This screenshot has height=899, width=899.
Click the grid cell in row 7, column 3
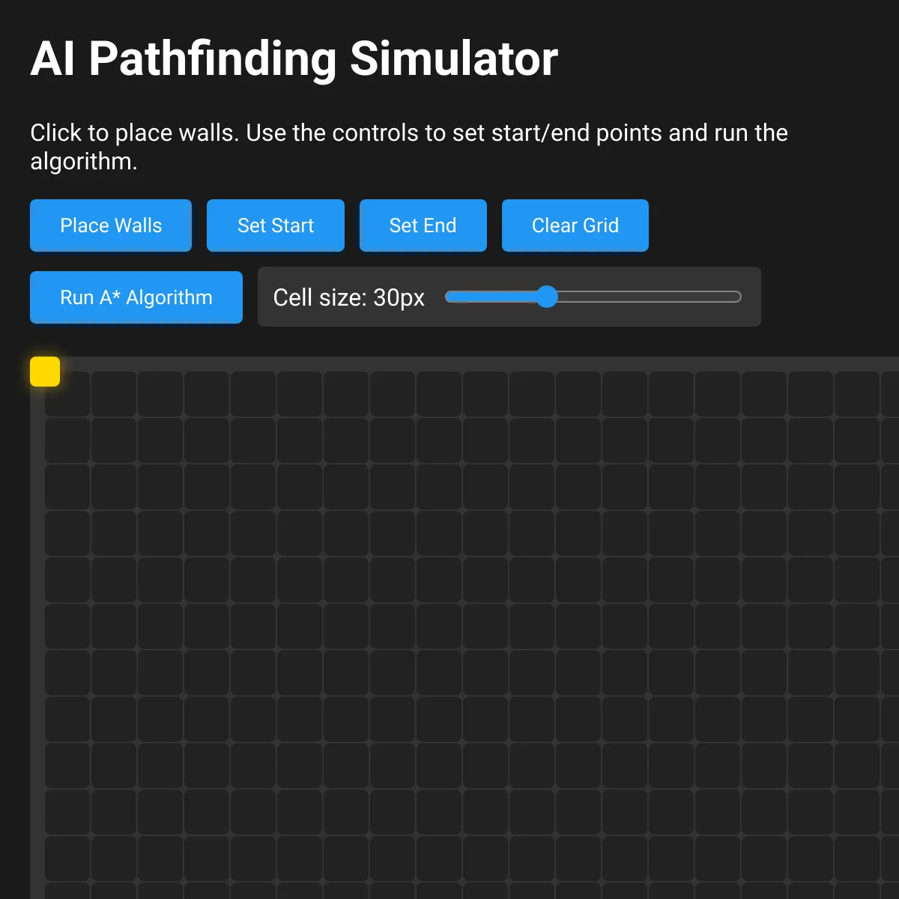pos(160,673)
